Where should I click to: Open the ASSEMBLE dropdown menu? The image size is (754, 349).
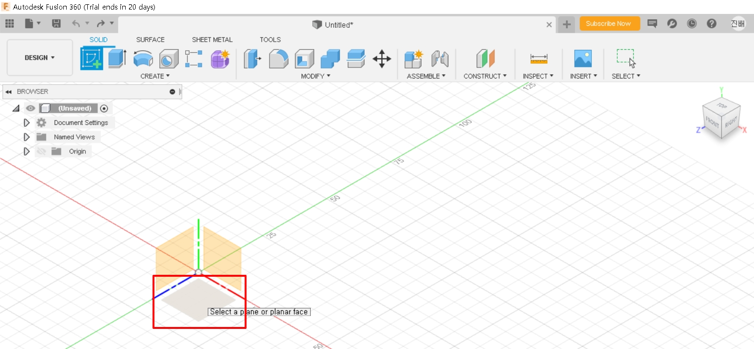click(x=426, y=76)
